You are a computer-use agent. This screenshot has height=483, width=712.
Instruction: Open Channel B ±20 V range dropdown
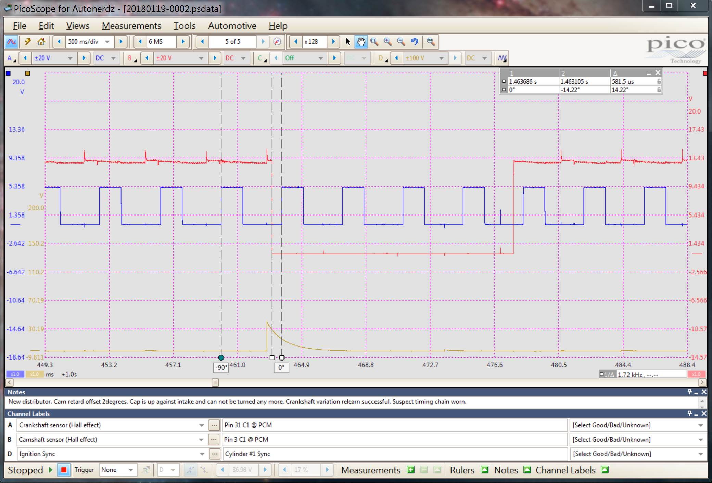tap(201, 58)
